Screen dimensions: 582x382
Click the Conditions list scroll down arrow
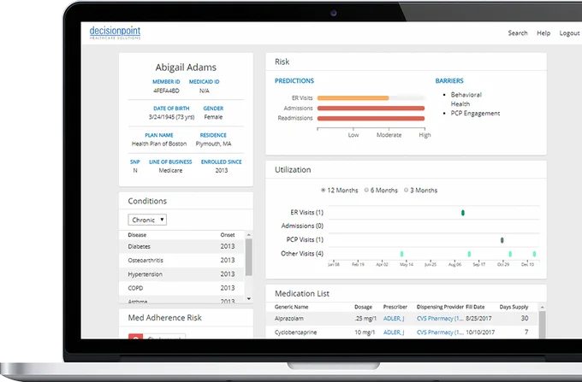(249, 298)
